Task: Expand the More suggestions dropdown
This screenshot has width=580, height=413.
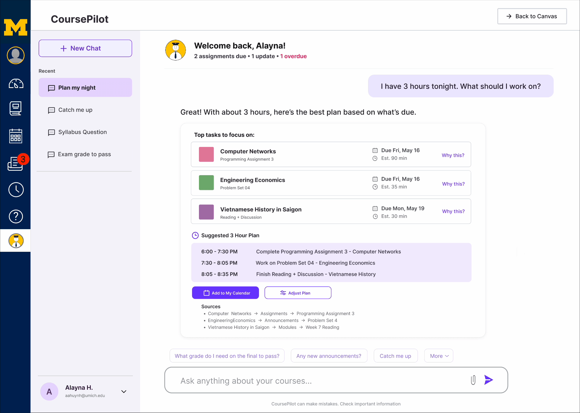Action: tap(439, 356)
